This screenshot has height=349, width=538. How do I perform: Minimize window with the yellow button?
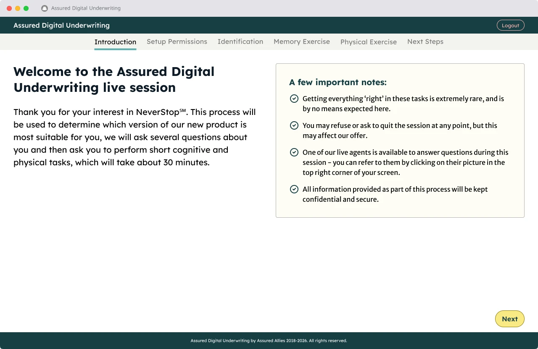pyautogui.click(x=18, y=8)
